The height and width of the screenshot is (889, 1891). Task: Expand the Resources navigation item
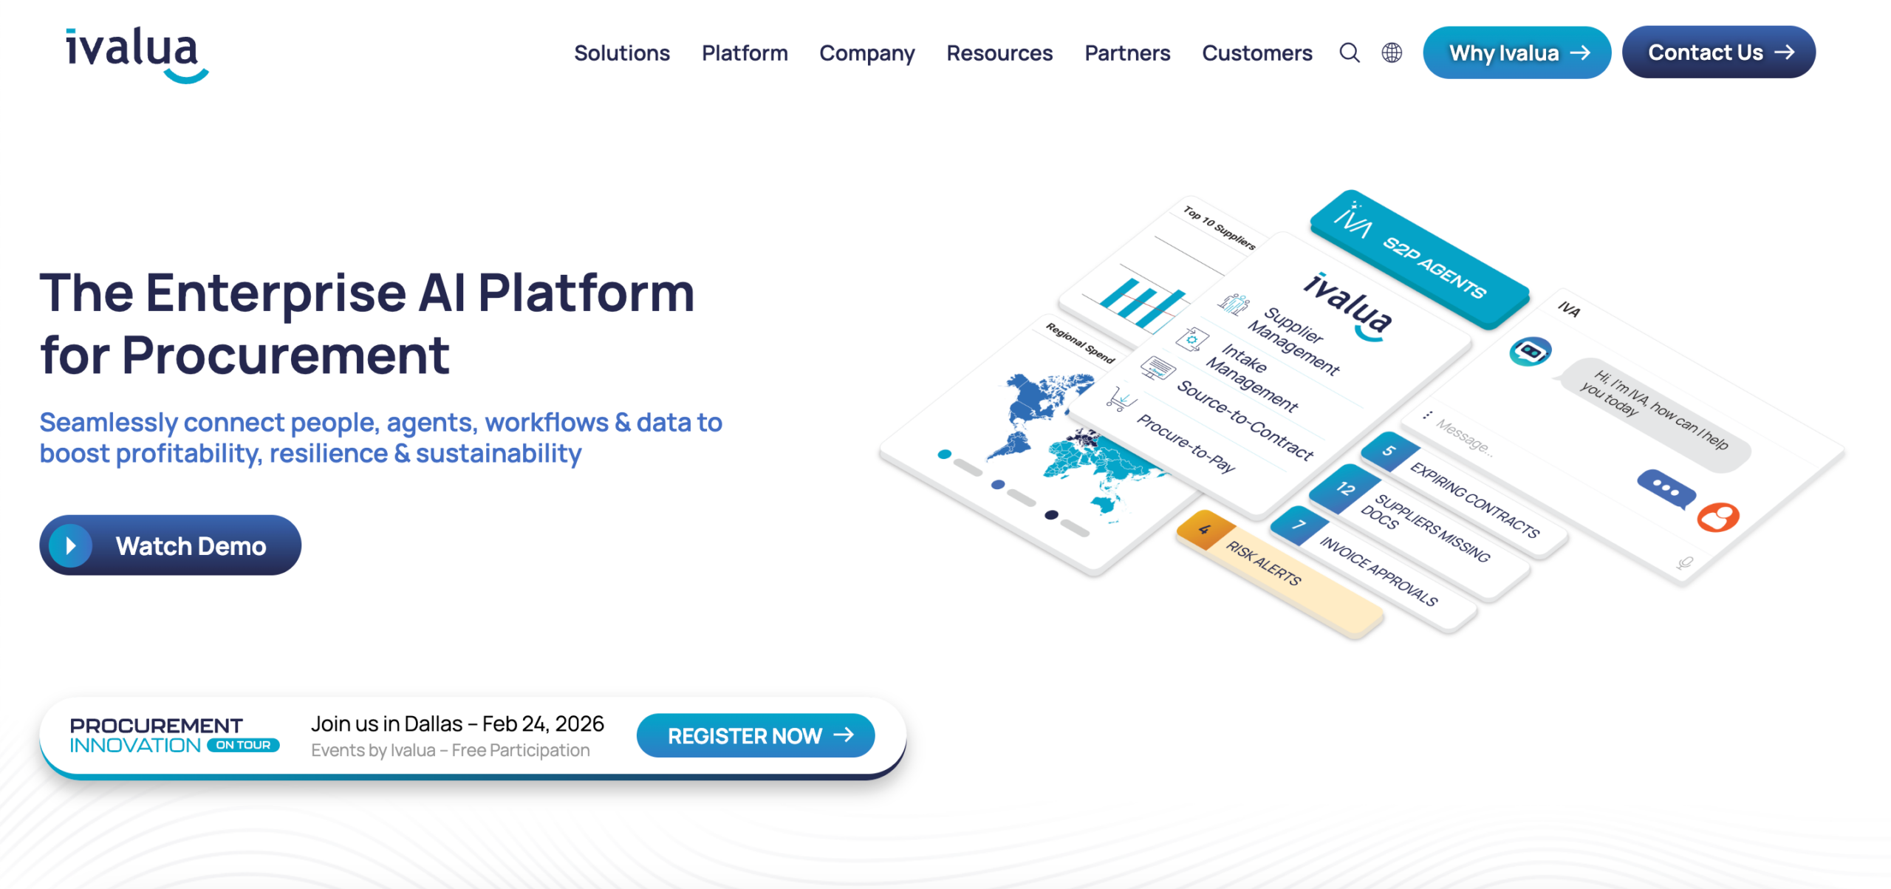tap(999, 52)
